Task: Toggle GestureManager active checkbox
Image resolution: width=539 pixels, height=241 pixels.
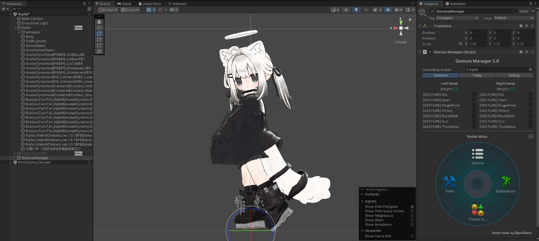Action: pyautogui.click(x=432, y=11)
